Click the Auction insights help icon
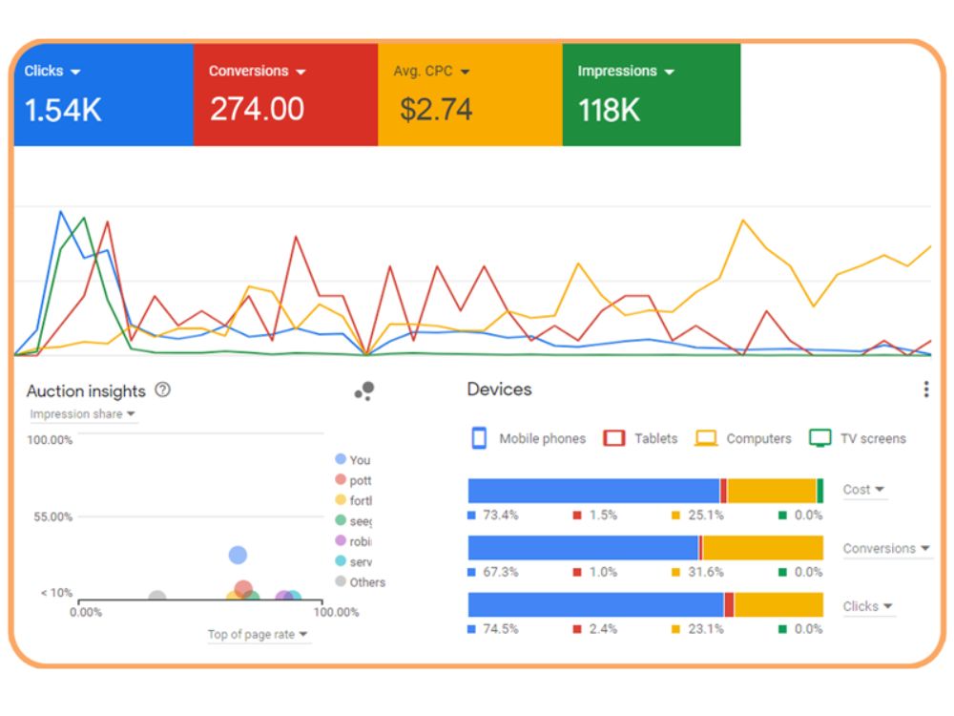Screen dimensions: 954x716 pos(162,390)
